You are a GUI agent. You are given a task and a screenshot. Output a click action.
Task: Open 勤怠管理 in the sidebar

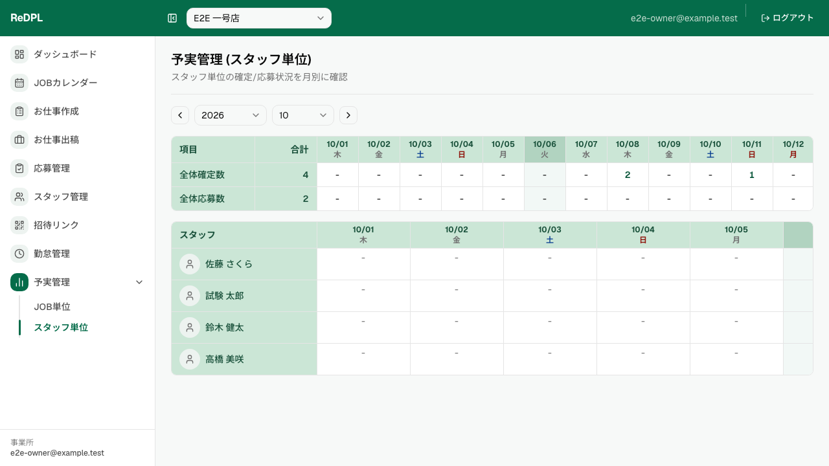[78, 254]
